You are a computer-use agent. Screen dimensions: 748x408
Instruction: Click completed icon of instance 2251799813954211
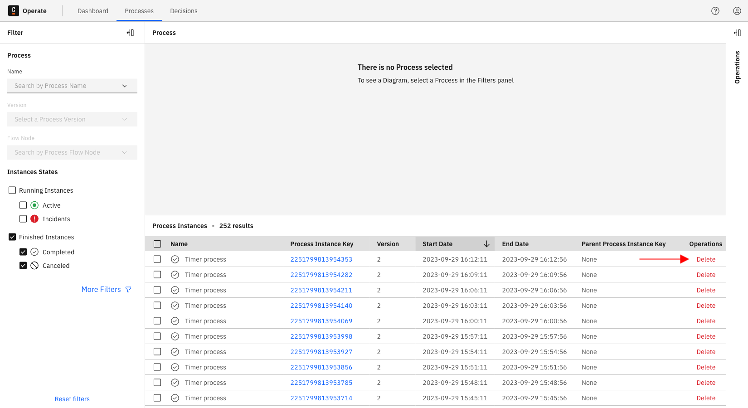(175, 290)
